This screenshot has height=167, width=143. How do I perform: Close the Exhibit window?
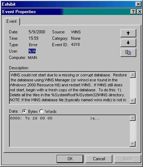point(138,4)
